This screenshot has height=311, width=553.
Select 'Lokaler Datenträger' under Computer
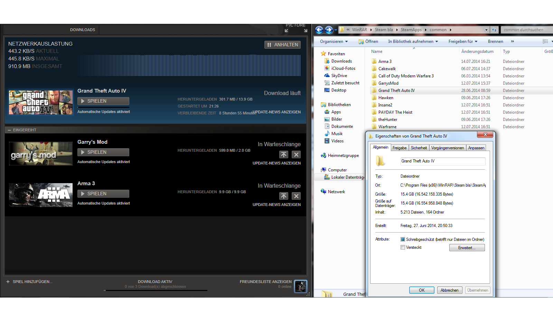coord(347,177)
